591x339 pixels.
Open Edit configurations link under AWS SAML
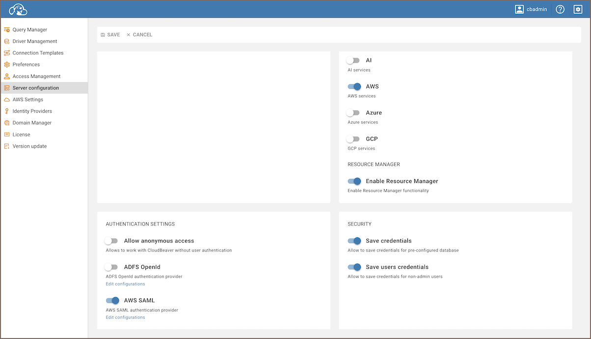pos(125,317)
